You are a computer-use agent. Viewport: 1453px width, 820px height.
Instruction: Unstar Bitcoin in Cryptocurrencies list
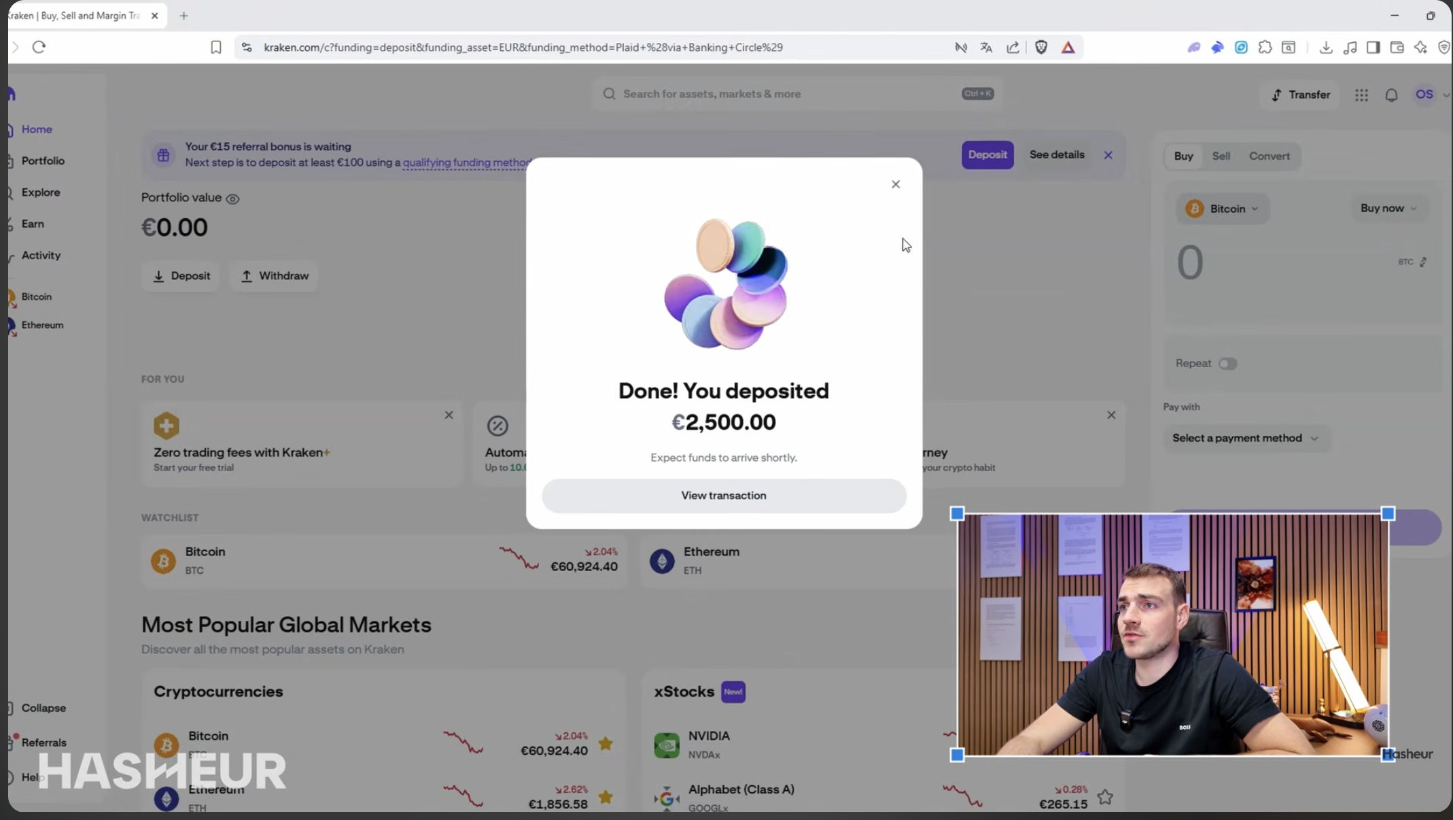click(x=605, y=743)
